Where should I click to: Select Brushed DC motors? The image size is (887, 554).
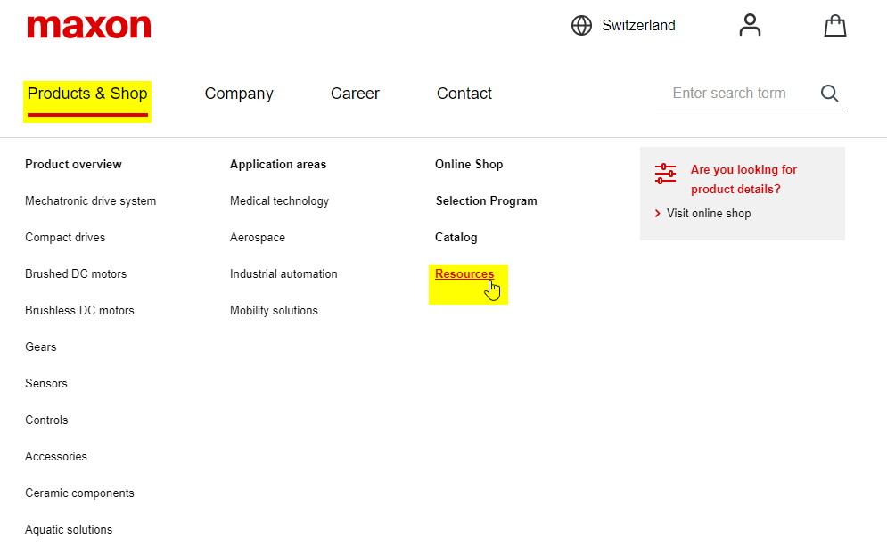click(76, 274)
